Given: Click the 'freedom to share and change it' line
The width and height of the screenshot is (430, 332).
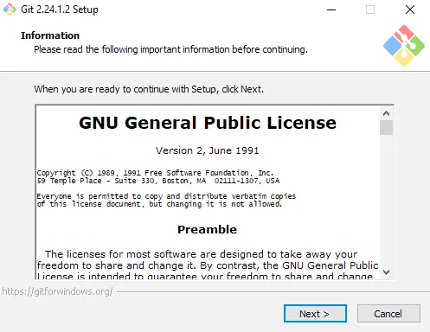Looking at the screenshot, I should coord(208,265).
